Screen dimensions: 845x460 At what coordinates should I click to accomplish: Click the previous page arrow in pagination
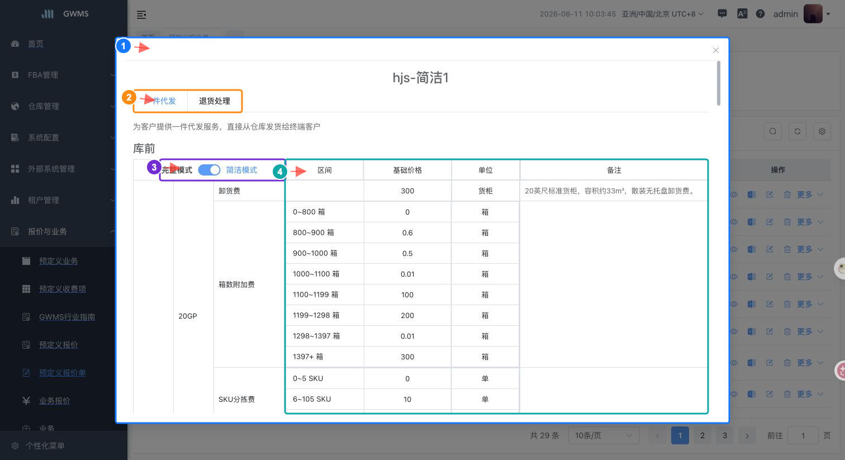(658, 435)
